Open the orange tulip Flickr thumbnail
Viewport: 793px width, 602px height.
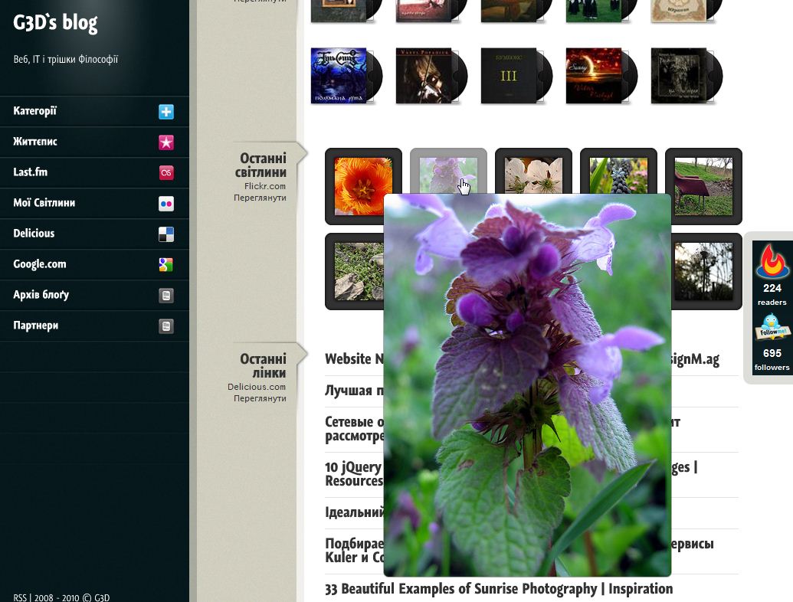363,186
